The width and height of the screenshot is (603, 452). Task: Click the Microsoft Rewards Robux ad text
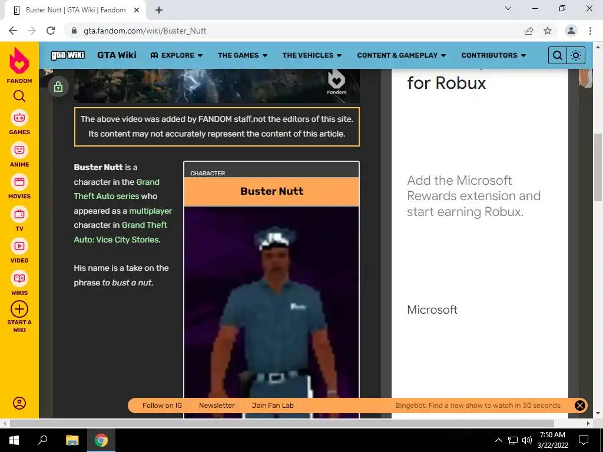(x=473, y=196)
